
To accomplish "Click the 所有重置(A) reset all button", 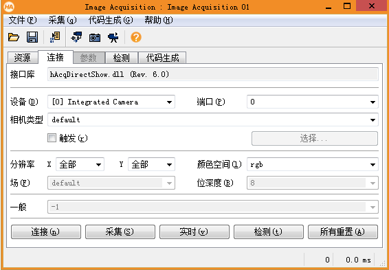I will coord(343,232).
